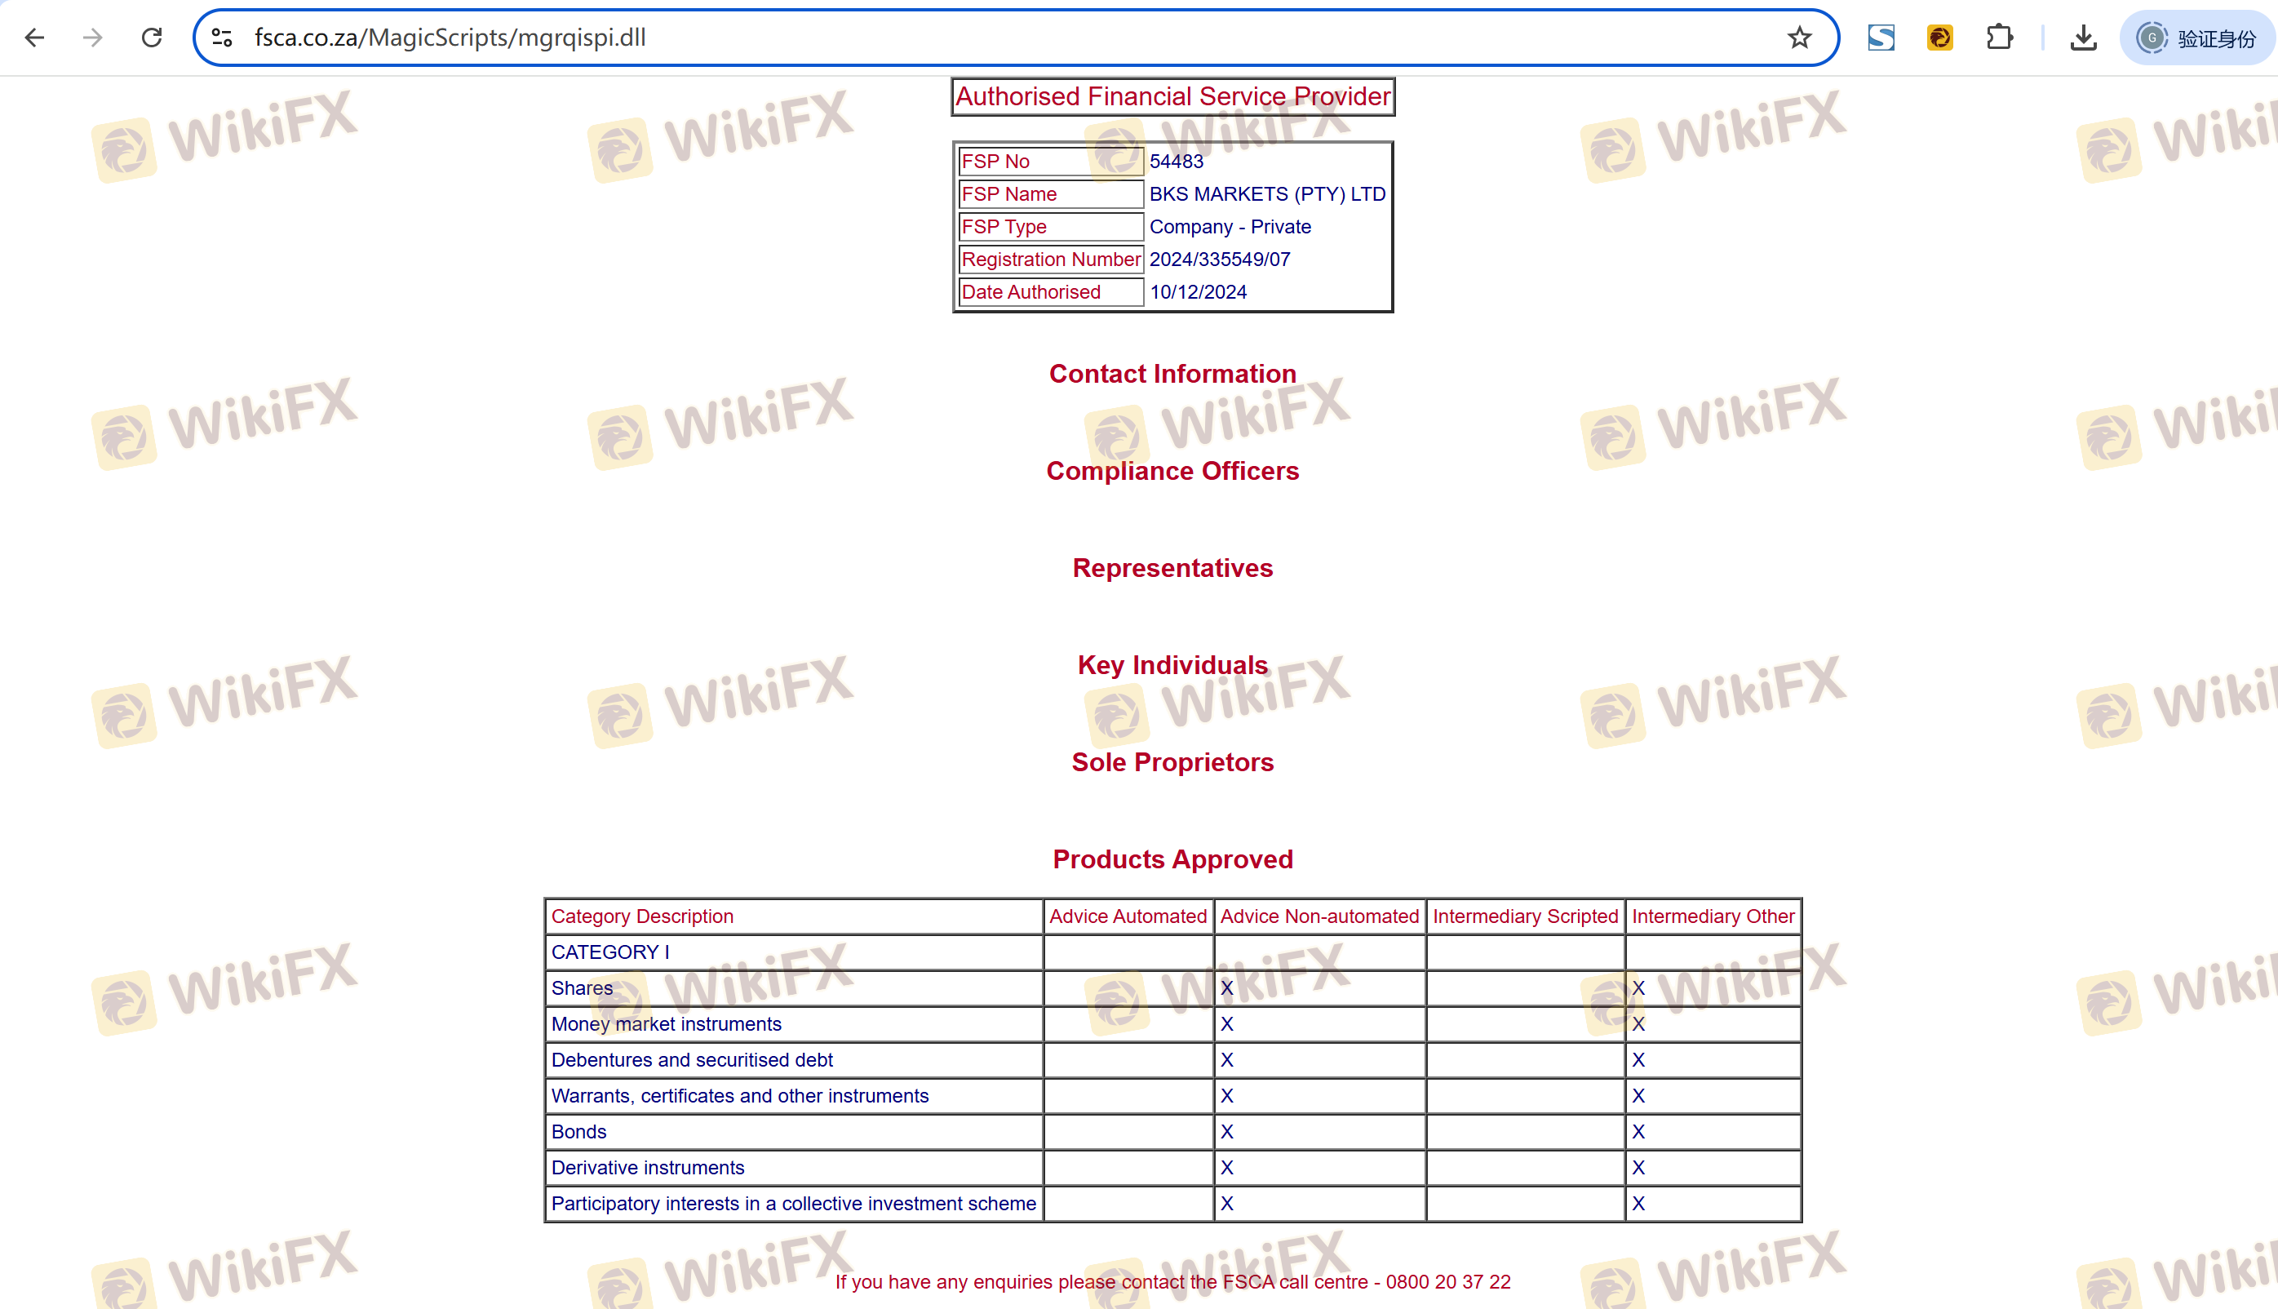Open the browser downloads icon
Viewport: 2278px width, 1309px height.
pos(2083,38)
